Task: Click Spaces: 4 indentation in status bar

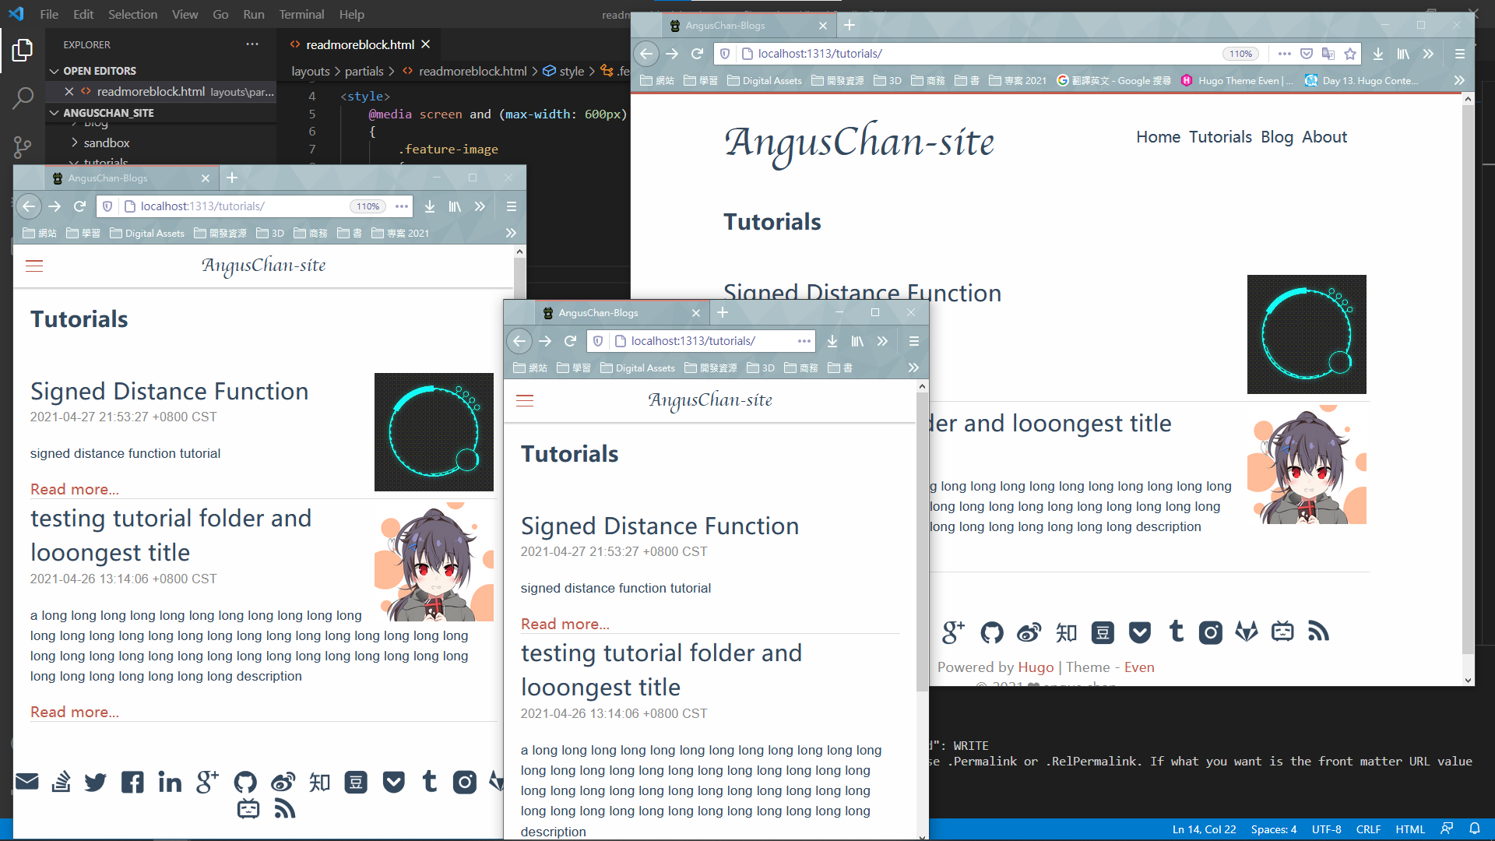Action: pos(1274,829)
